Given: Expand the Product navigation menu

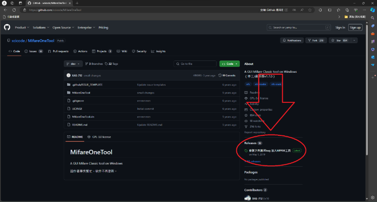Looking at the screenshot, I should pyautogui.click(x=22, y=27).
